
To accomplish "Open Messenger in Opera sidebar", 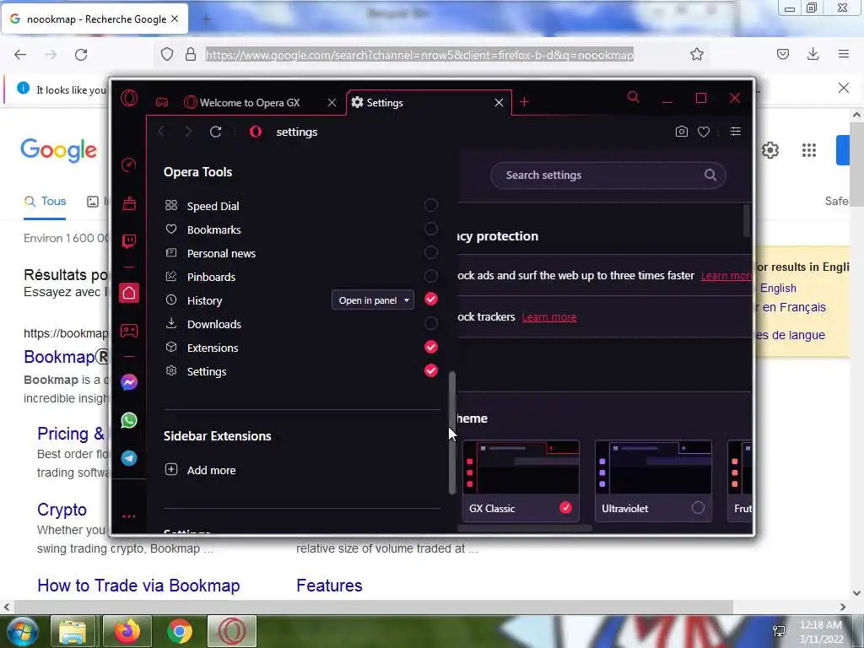I will [x=129, y=382].
